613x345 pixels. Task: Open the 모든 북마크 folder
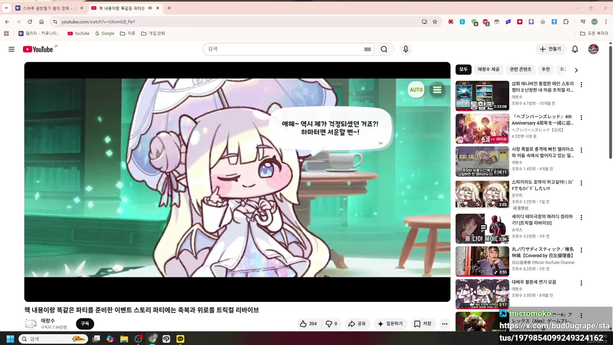(594, 34)
